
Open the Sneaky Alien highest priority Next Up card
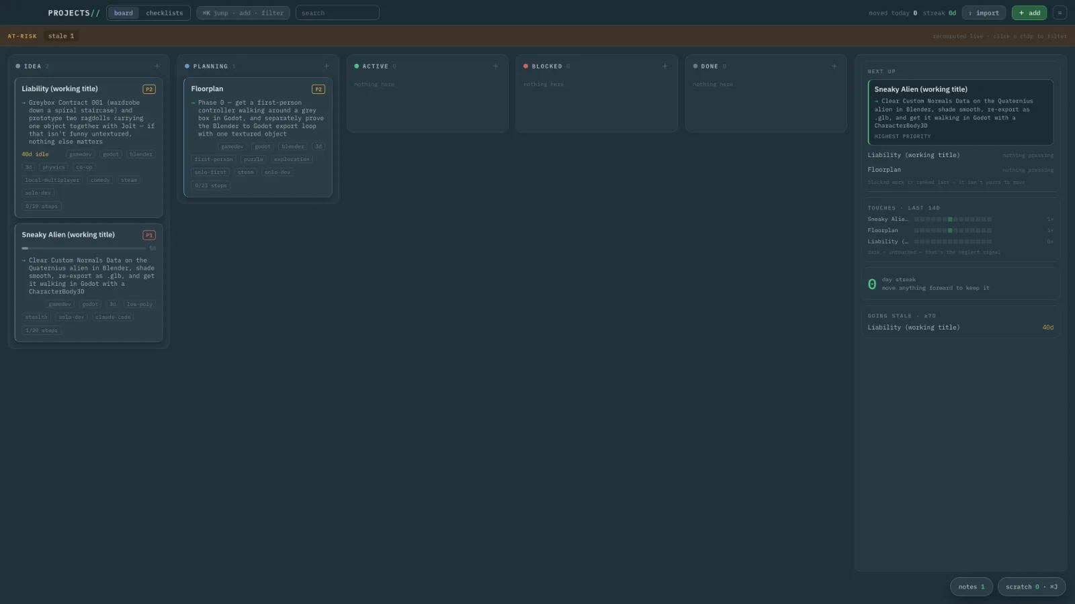point(961,112)
